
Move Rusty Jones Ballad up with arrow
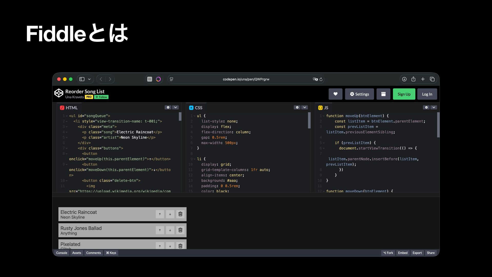pos(160,230)
